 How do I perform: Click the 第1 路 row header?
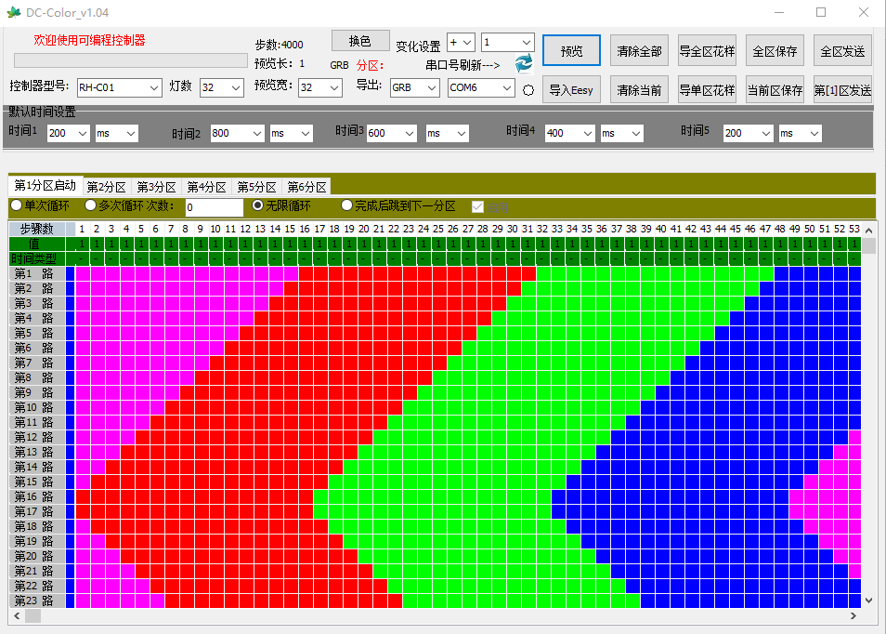click(x=37, y=273)
